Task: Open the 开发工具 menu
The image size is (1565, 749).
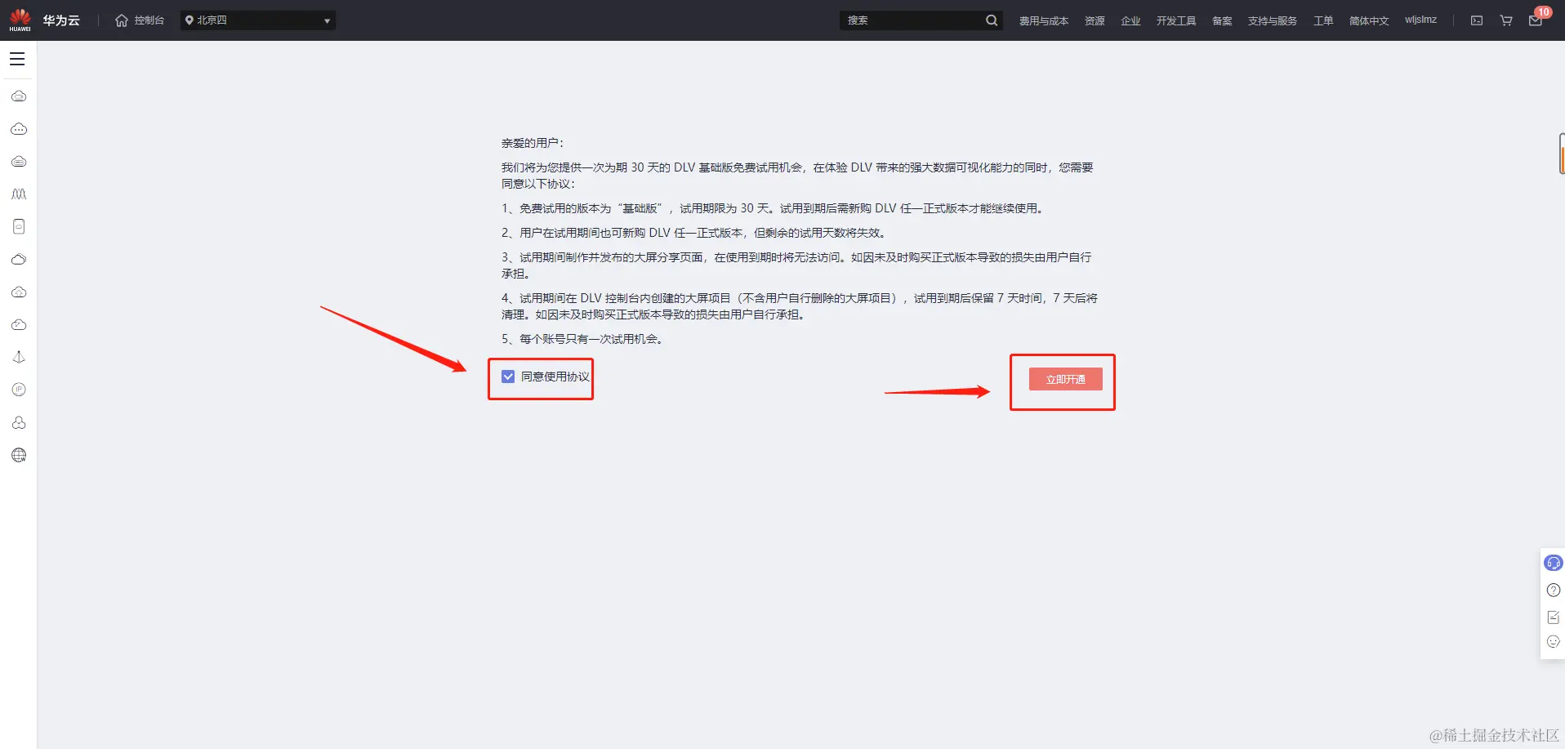Action: pos(1176,20)
